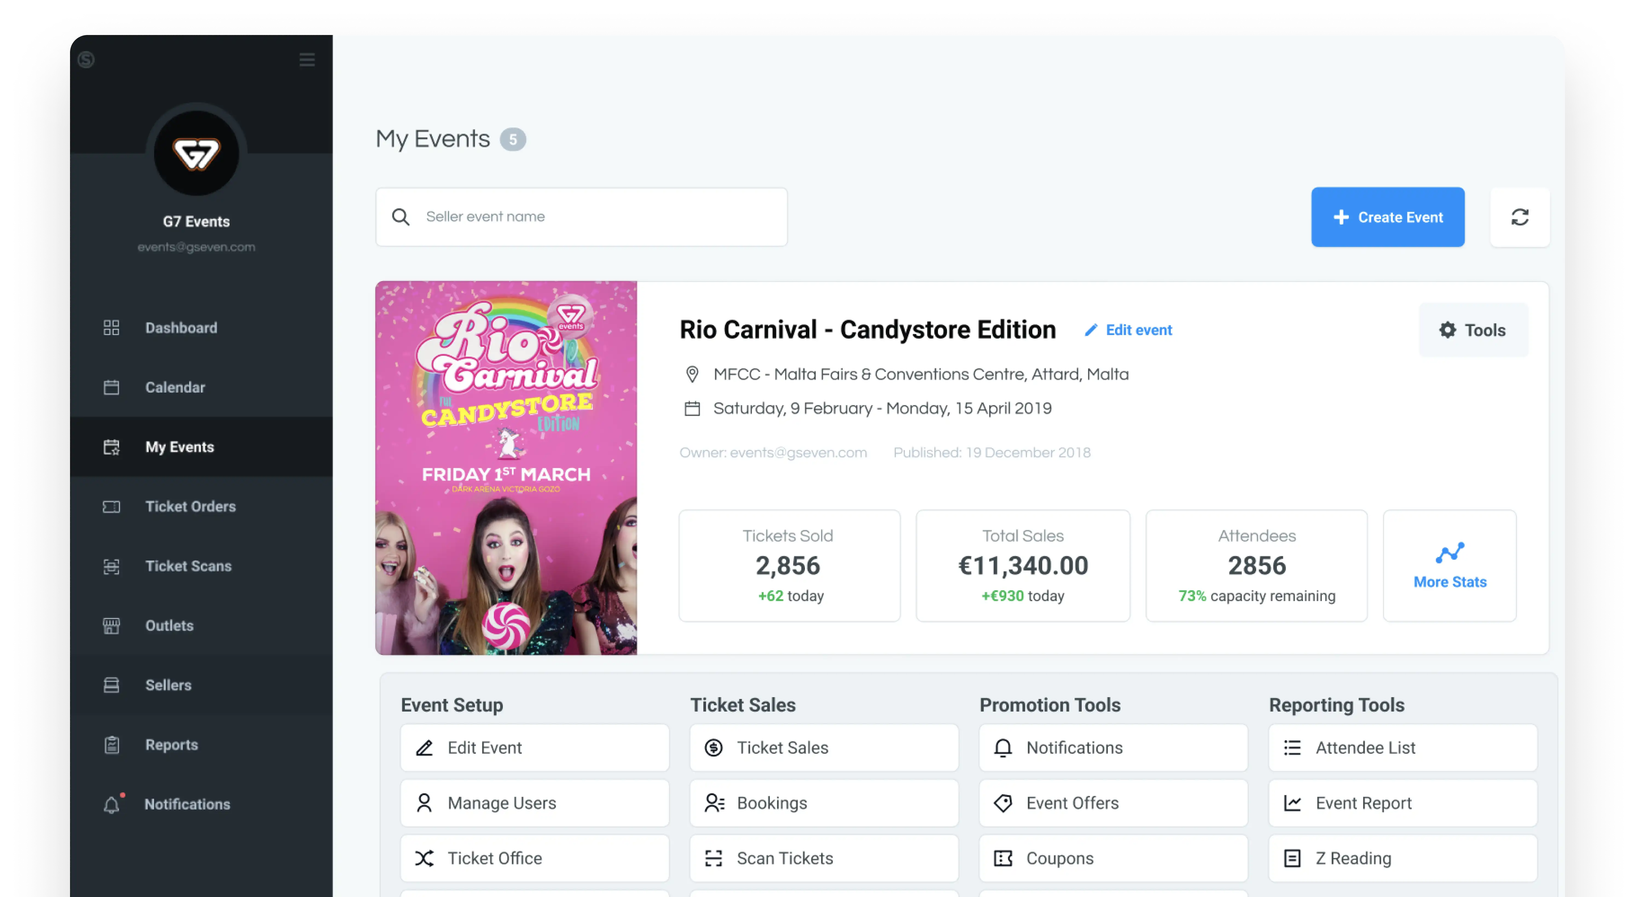Screen dimensions: 1635x897
Task: Go to Ticket Orders in sidebar
Action: 201,507
